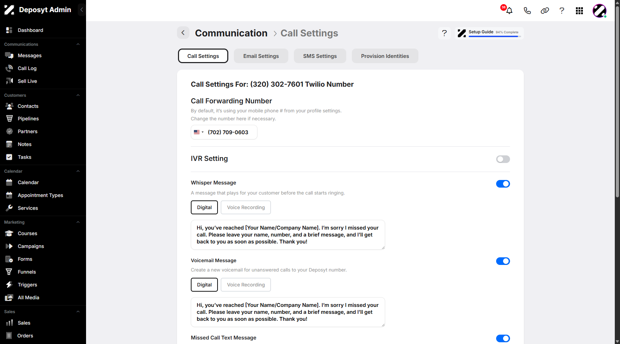Select the Call Settings tab
The height and width of the screenshot is (344, 620).
pyautogui.click(x=203, y=56)
